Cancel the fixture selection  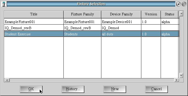pos(157,89)
